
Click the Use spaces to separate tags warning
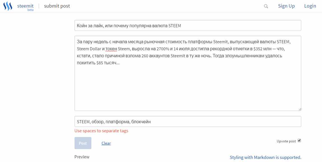coord(101,131)
